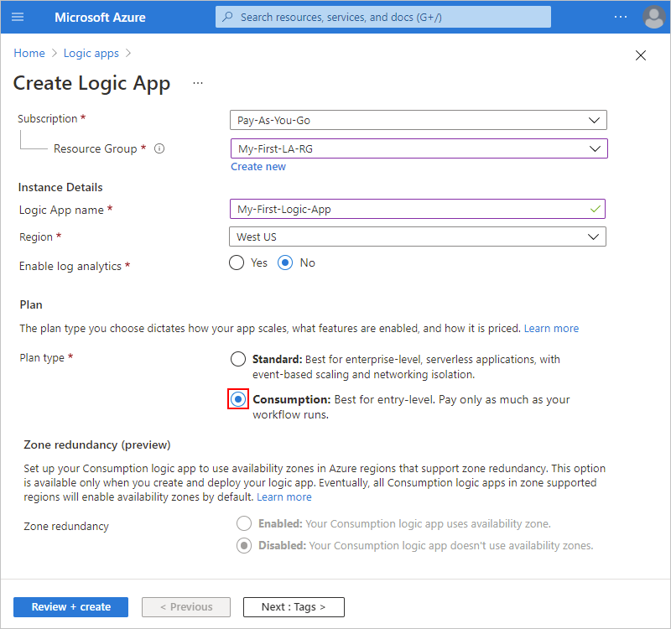Screen dimensions: 671x629
Task: Close the Create Logic App pane
Action: point(641,55)
